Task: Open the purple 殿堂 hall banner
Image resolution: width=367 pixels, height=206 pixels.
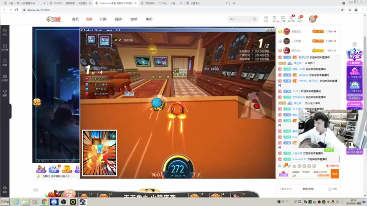Action: (355, 54)
